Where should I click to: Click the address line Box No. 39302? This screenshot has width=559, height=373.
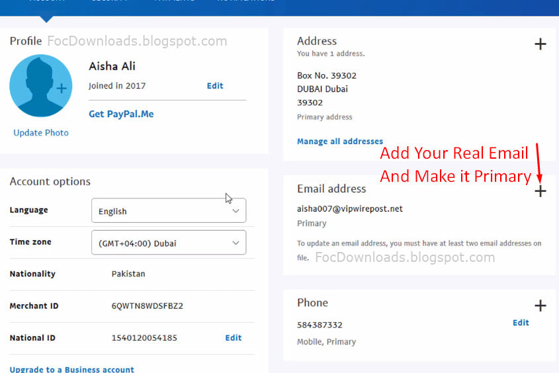[x=327, y=75]
